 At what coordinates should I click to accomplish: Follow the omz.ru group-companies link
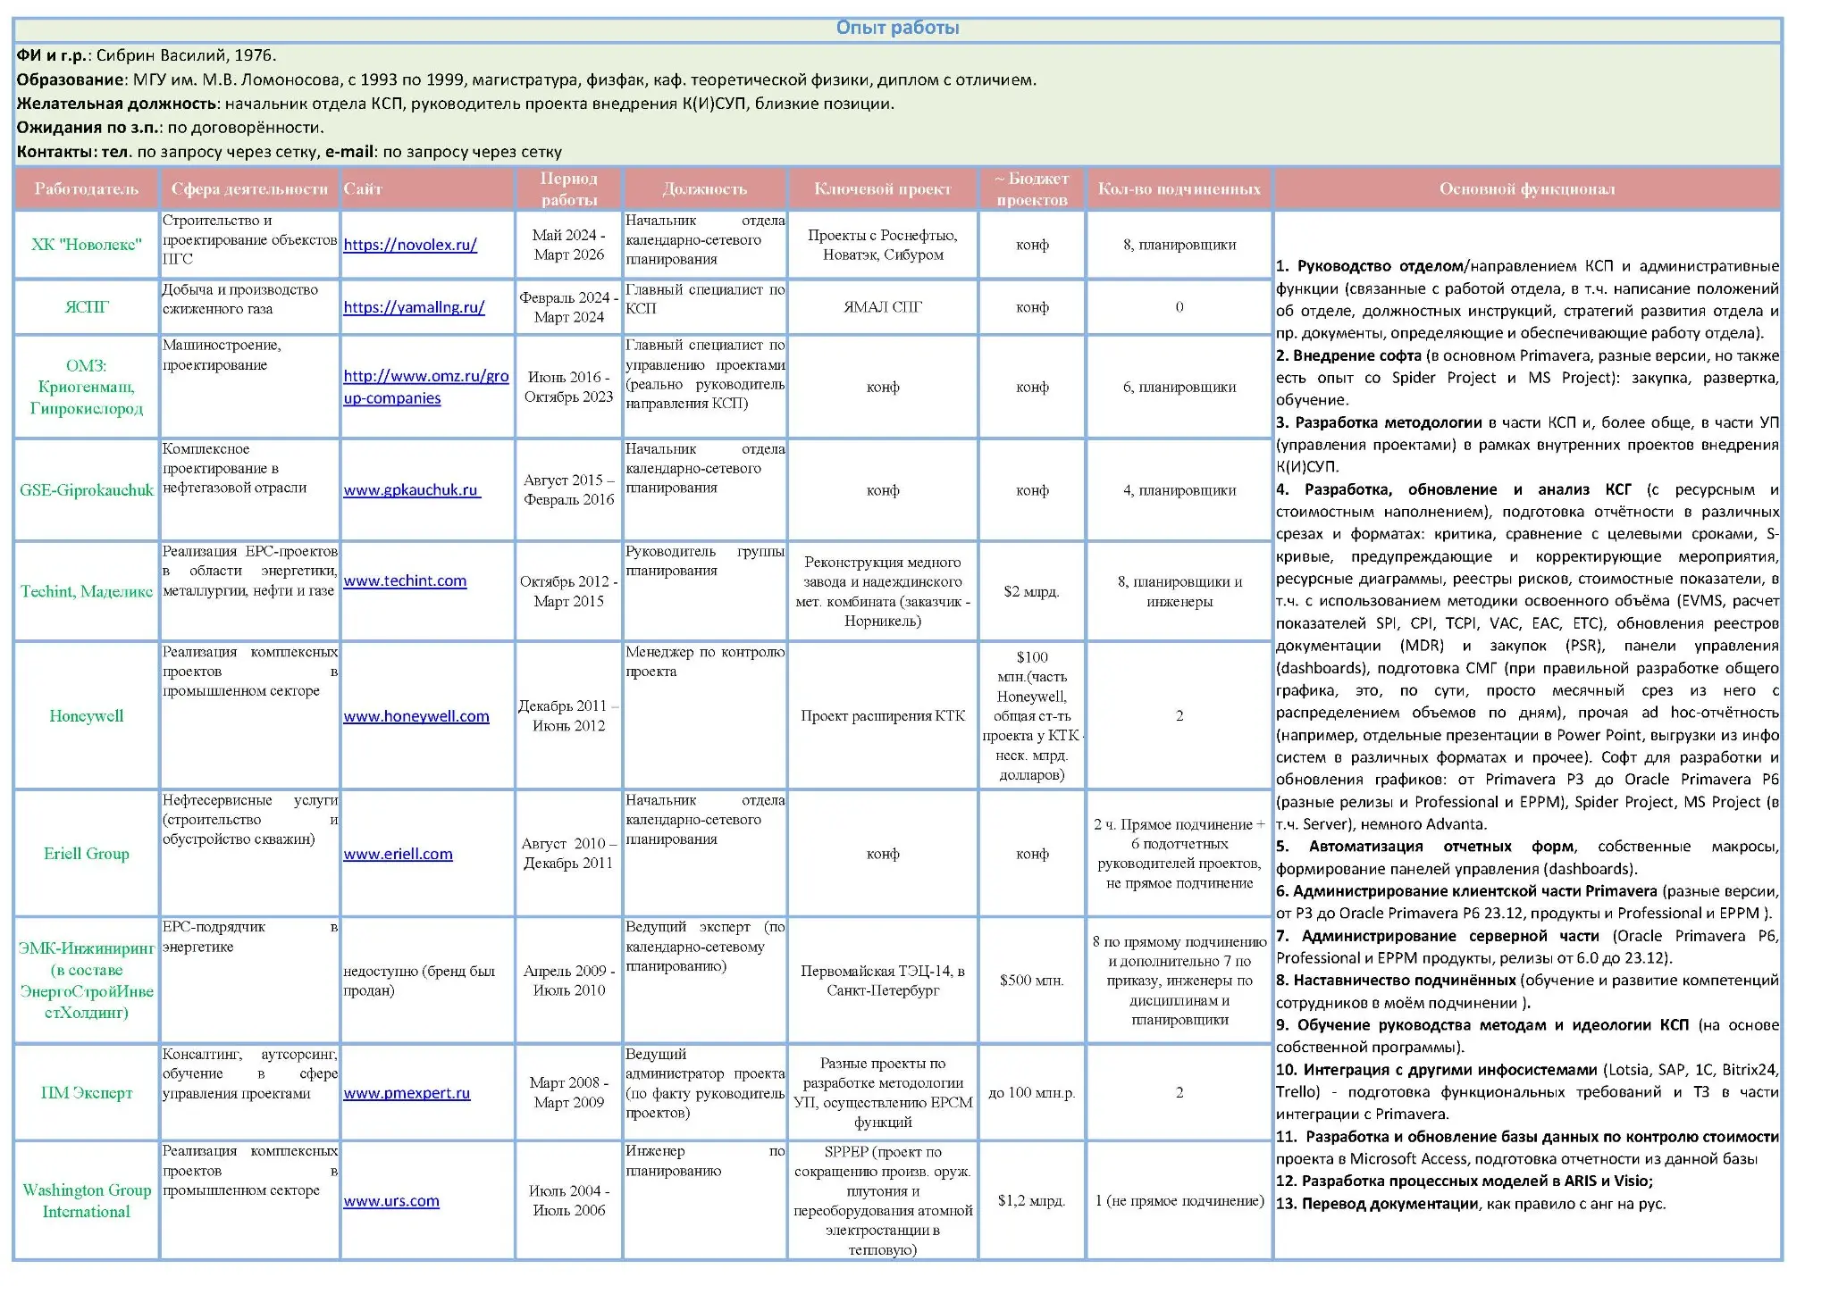click(426, 387)
